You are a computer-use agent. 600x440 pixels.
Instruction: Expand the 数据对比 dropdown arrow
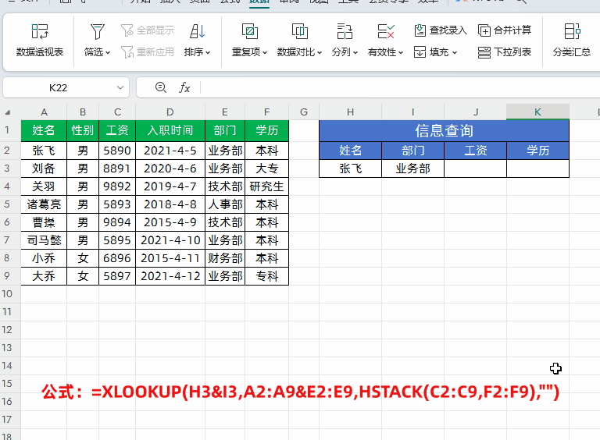click(320, 53)
